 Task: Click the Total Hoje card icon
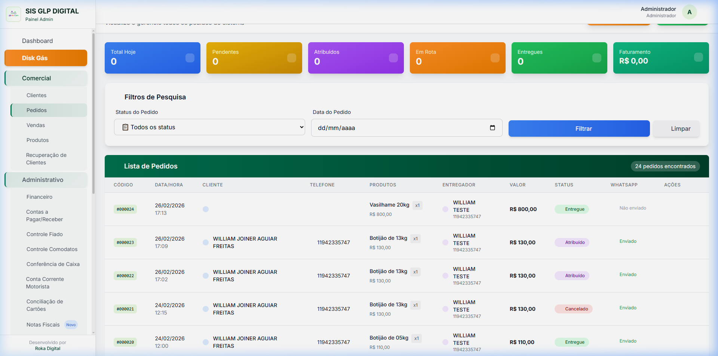coord(190,58)
